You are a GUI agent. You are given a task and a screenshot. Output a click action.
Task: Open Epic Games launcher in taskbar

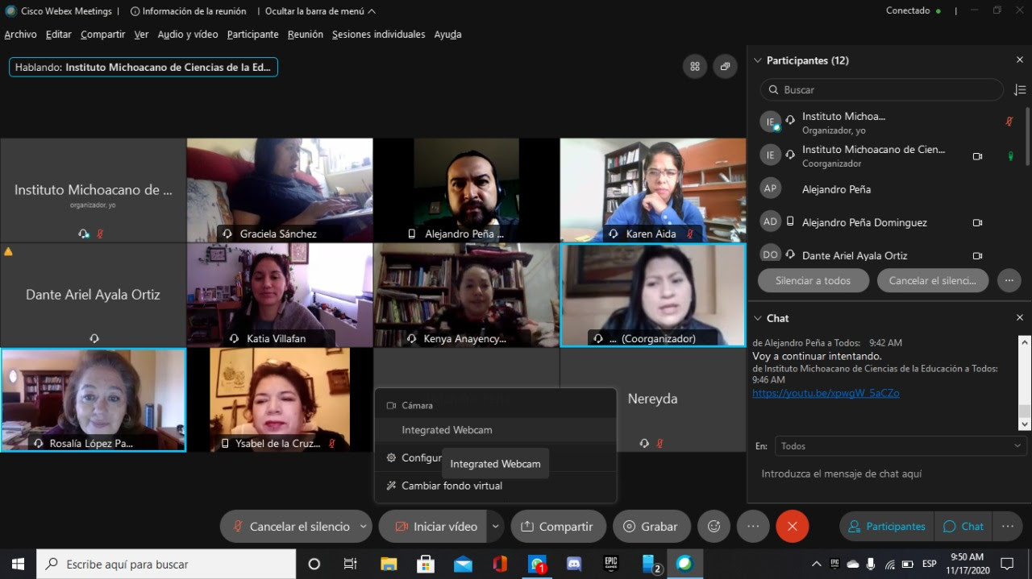coord(611,564)
